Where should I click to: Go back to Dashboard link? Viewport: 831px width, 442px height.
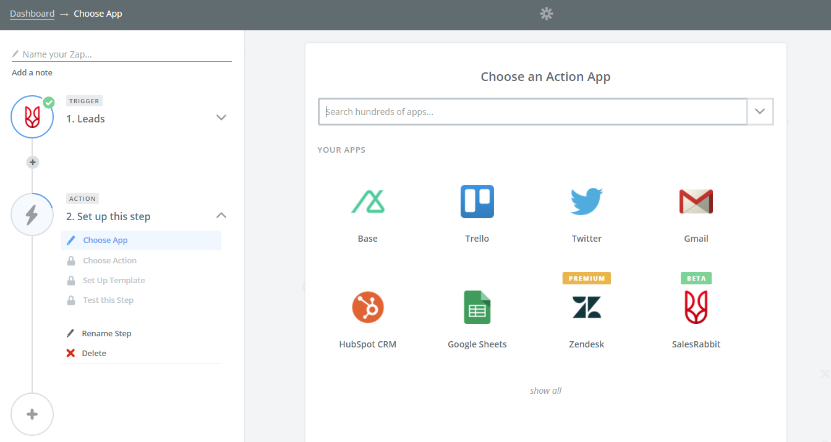click(x=32, y=14)
